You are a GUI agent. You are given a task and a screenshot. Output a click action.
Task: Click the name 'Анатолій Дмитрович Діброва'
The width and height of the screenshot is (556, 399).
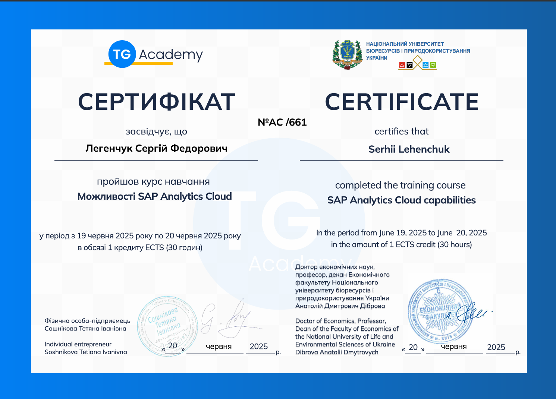point(340,306)
